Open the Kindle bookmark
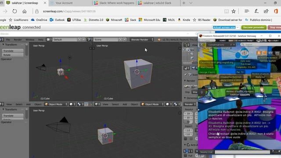Viewport: 281px width, 158px height. 184,20
